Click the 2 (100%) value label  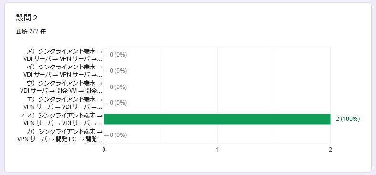(348, 119)
